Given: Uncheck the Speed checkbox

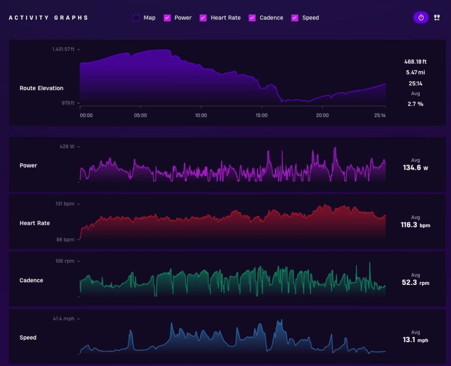Looking at the screenshot, I should click(x=295, y=18).
